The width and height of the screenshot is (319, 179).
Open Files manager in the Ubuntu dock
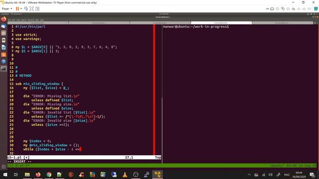tap(3, 33)
